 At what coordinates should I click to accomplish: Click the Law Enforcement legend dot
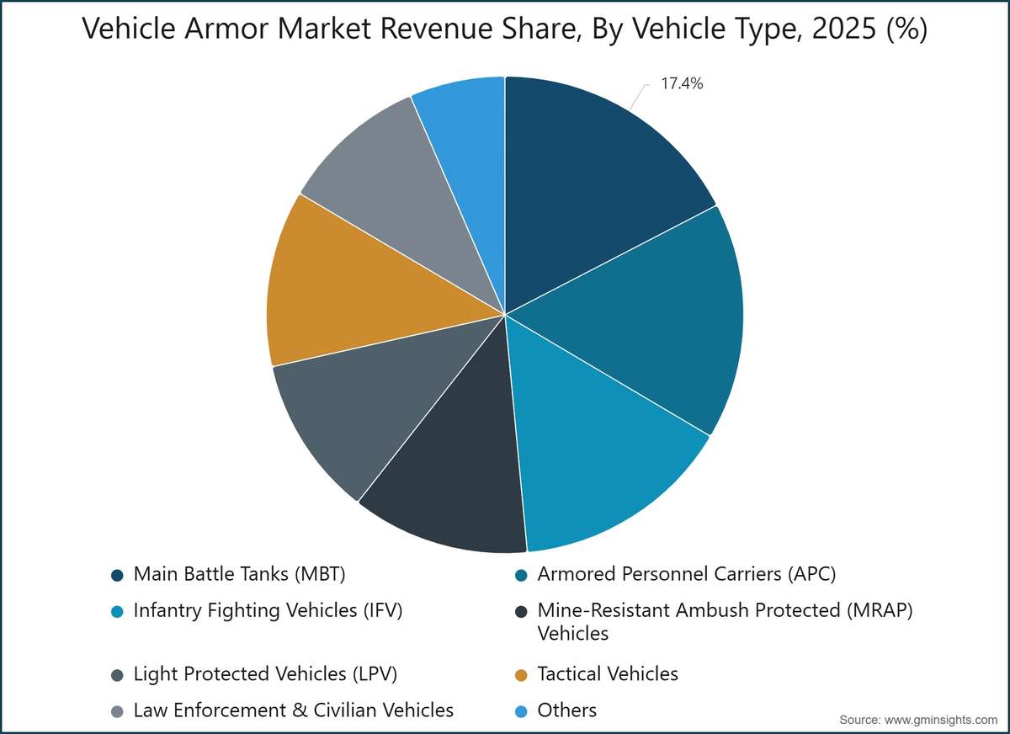point(117,710)
